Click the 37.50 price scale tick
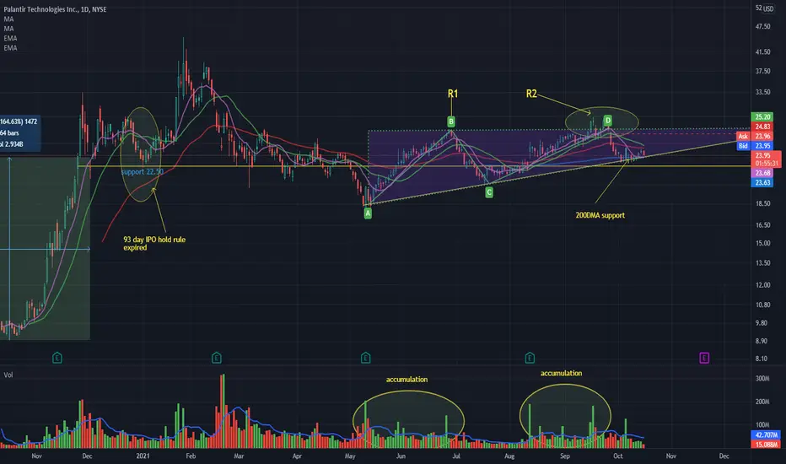The width and height of the screenshot is (786, 464). [x=762, y=71]
